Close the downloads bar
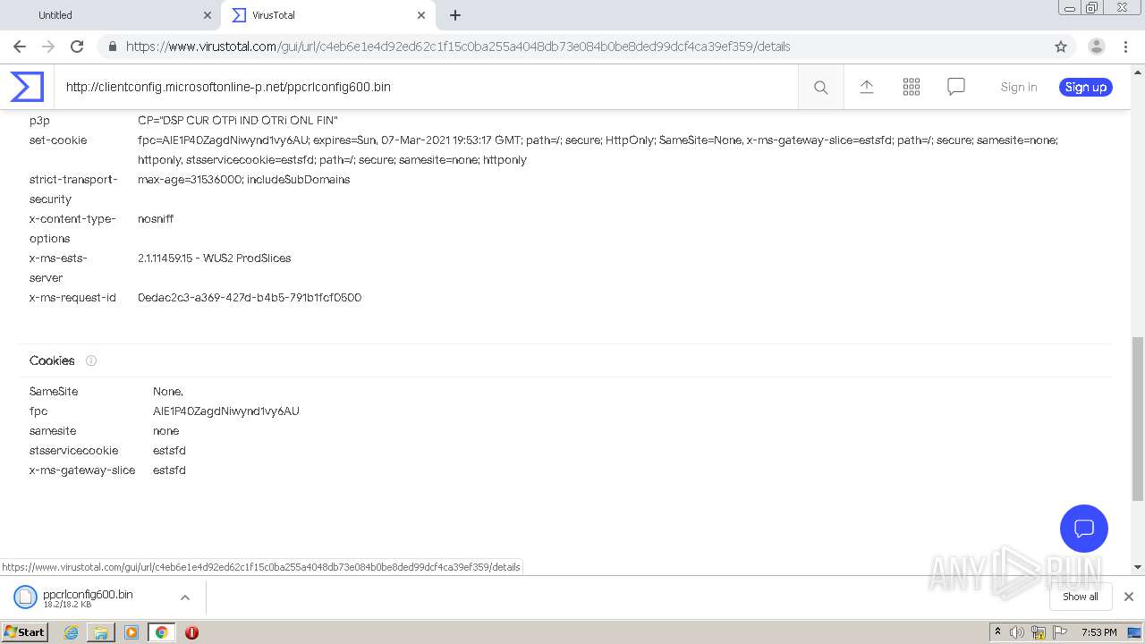 tap(1129, 597)
